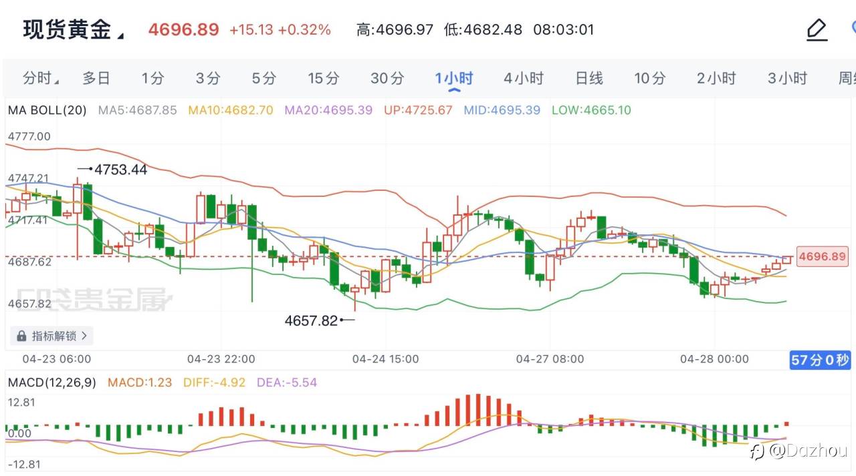Image resolution: width=856 pixels, height=476 pixels.
Task: Click the 4696.89 current price tag
Action: pos(822,256)
